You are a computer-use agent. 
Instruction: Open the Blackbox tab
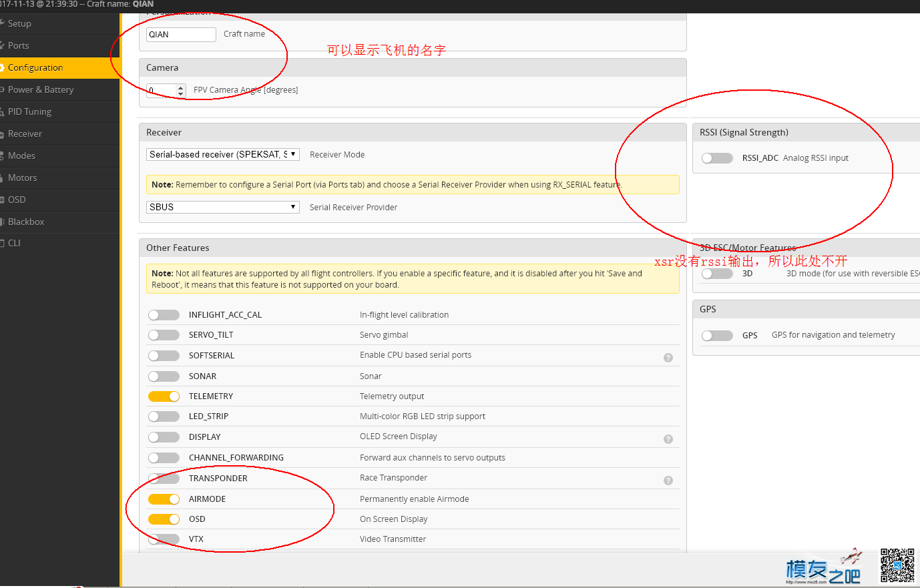click(x=59, y=222)
